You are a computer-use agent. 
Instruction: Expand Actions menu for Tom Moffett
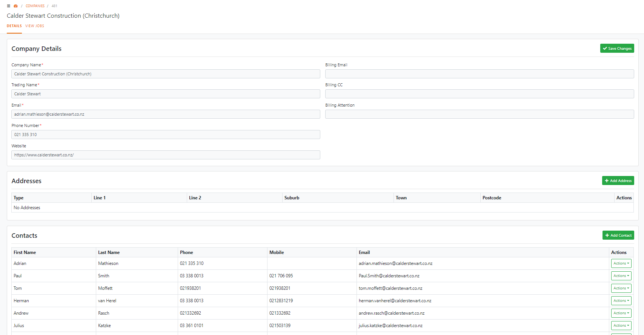(x=621, y=288)
